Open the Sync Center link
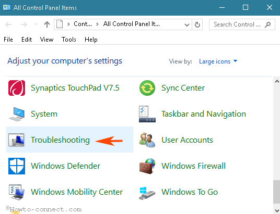Screen dimensions: 280x214 [x=183, y=88]
